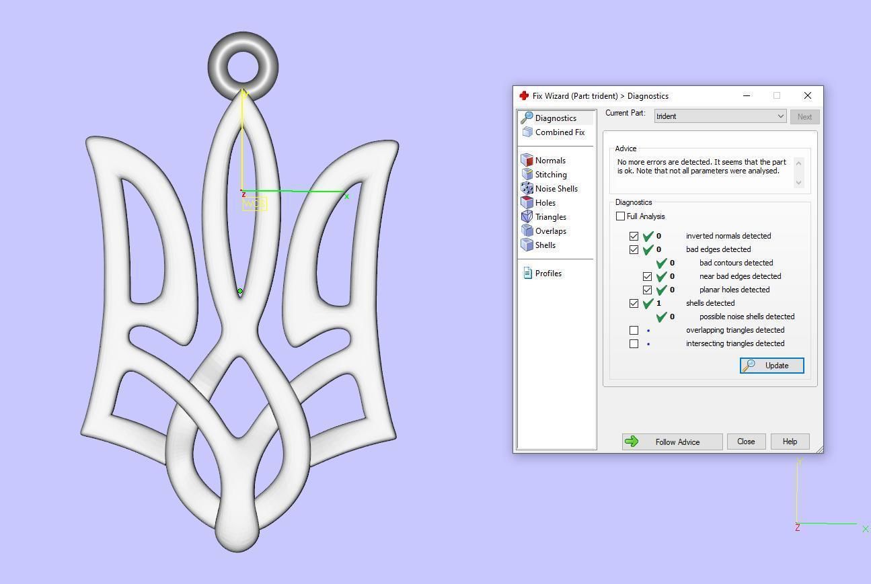Uncheck inverted normals detected checkbox

point(634,236)
